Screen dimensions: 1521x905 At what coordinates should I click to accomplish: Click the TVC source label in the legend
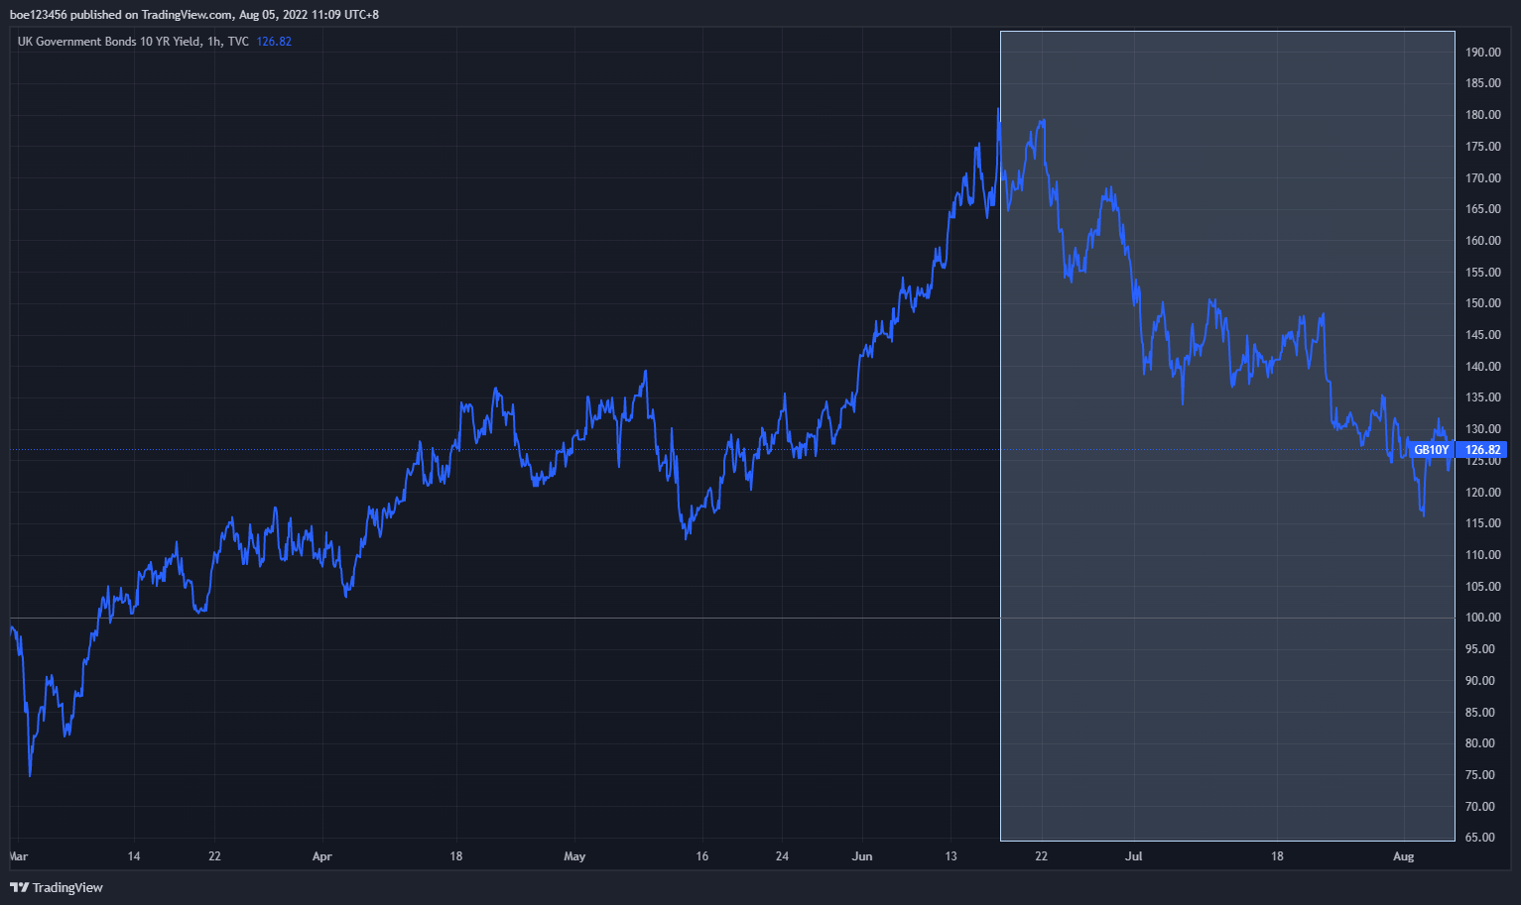pyautogui.click(x=238, y=42)
